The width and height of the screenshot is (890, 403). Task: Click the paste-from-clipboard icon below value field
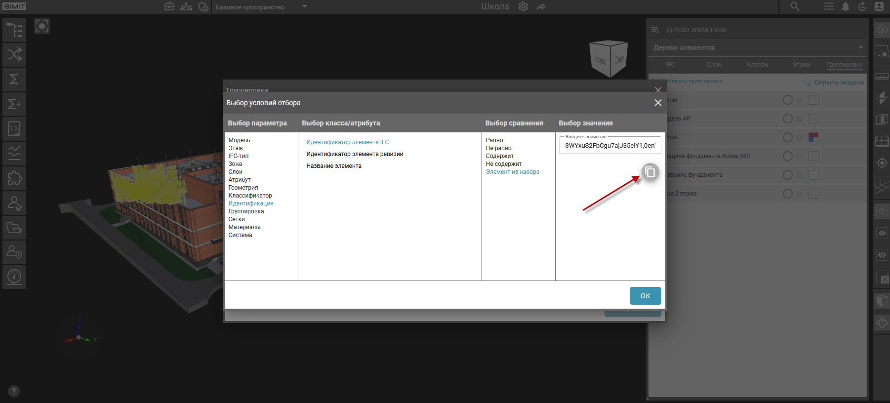point(650,172)
